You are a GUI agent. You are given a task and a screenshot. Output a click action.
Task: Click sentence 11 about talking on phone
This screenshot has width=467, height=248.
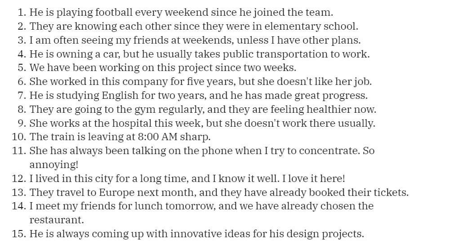click(x=202, y=157)
